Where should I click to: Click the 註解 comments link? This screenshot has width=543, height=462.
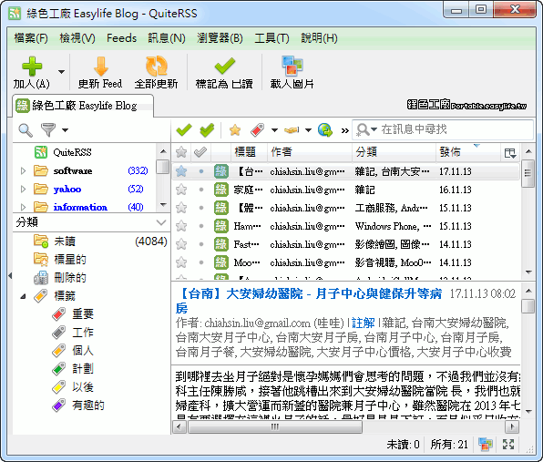[x=363, y=323]
